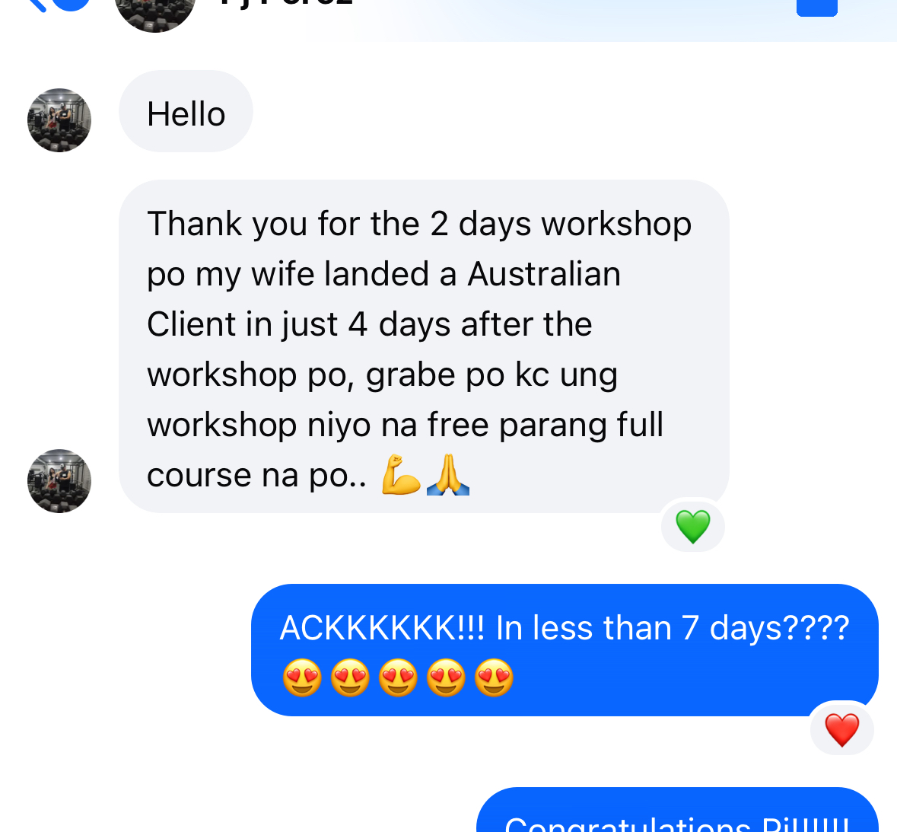Screen dimensions: 897x832
Task: Open the green heart reaction
Action: click(x=693, y=526)
